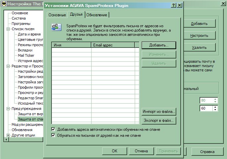Sort by the 'Email адрес' column header

point(113,45)
